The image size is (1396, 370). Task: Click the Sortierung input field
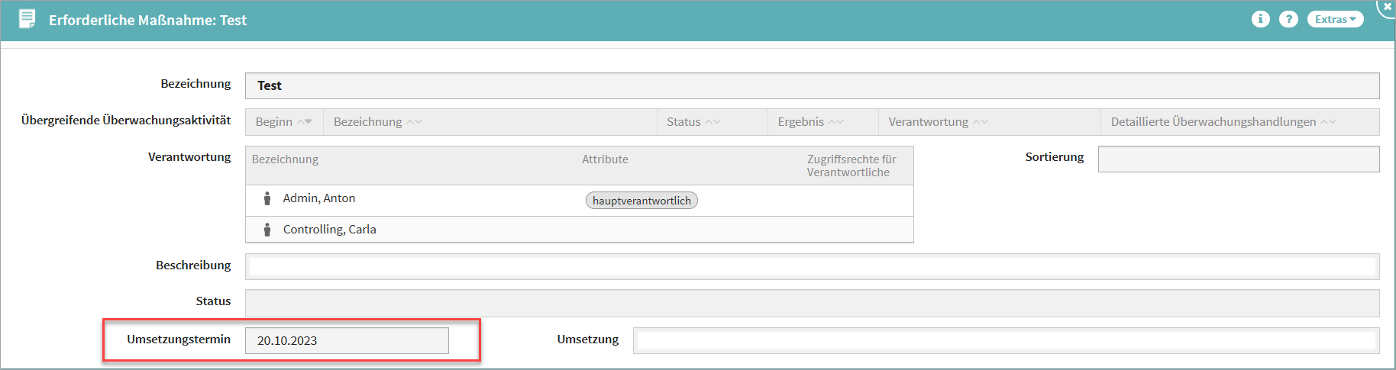1238,159
